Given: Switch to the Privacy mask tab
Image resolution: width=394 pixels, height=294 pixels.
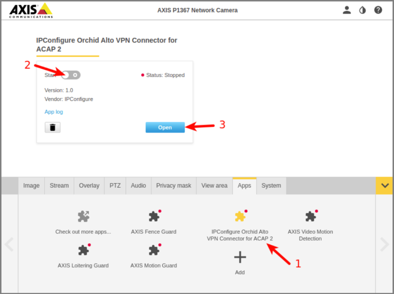Looking at the screenshot, I should (174, 185).
